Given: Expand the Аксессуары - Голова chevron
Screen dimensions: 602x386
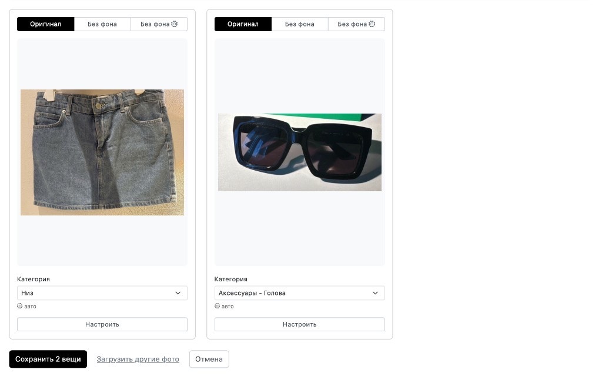Looking at the screenshot, I should click(375, 293).
